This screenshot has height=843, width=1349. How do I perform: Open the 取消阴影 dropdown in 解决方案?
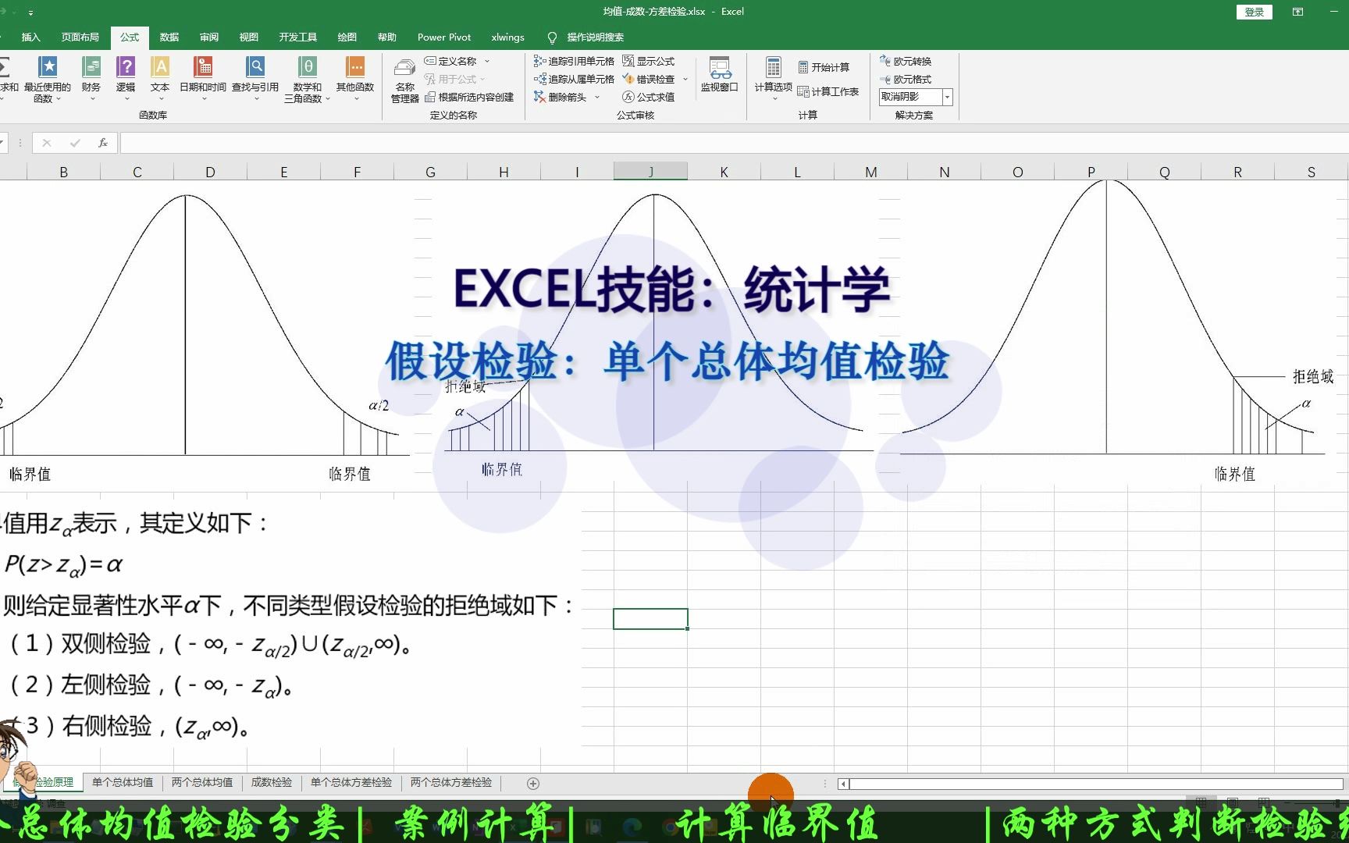pos(947,97)
